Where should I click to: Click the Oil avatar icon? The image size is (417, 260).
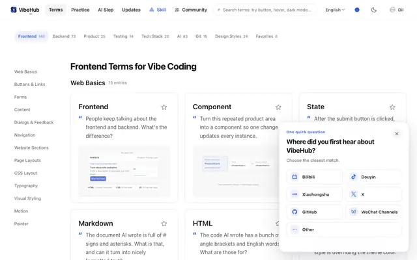392,10
